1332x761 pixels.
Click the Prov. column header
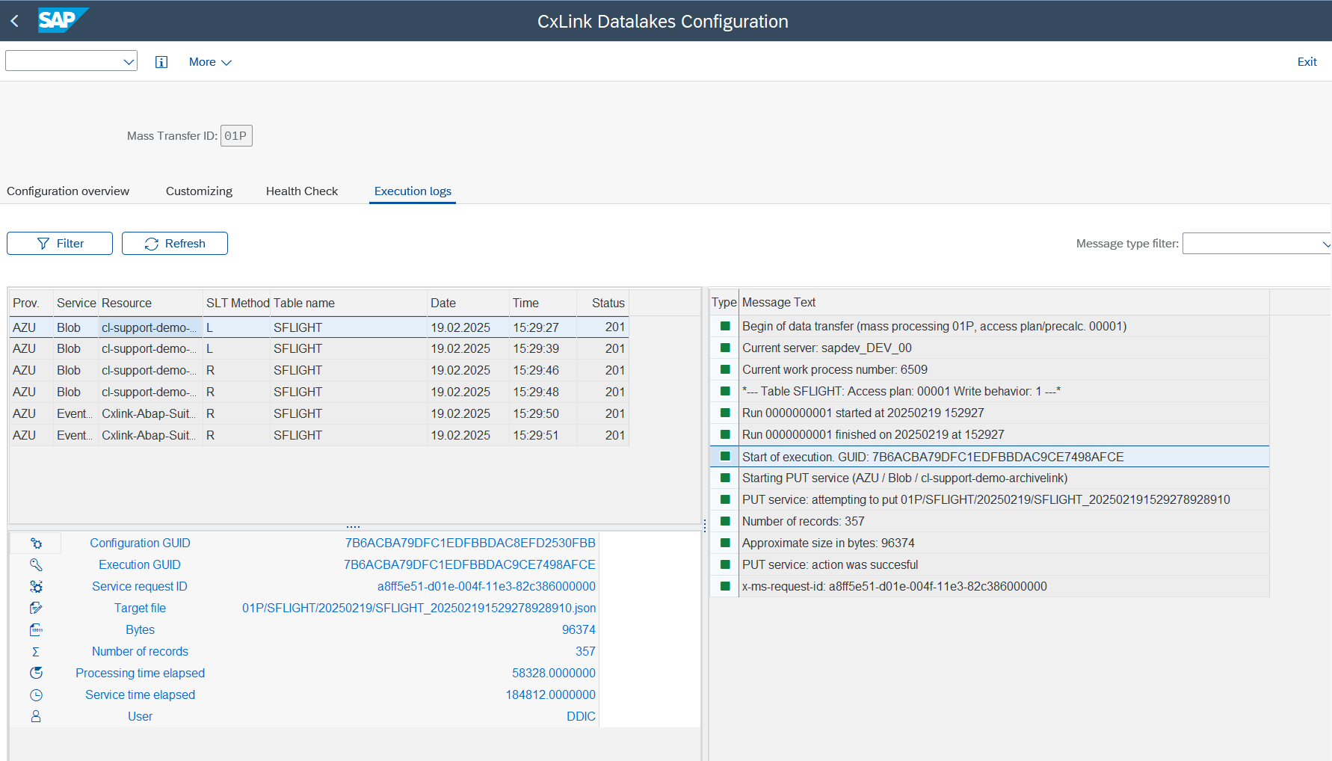coord(31,303)
